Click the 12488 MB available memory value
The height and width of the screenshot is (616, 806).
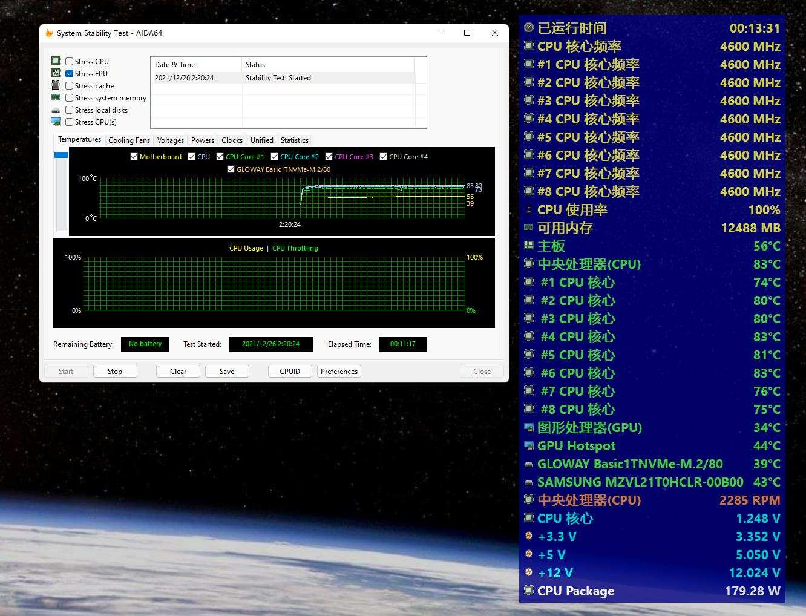coord(750,228)
